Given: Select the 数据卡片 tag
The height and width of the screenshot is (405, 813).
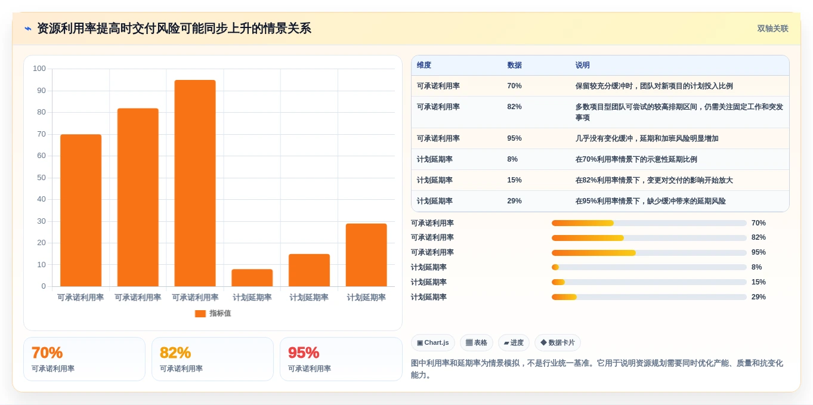Looking at the screenshot, I should pyautogui.click(x=557, y=342).
